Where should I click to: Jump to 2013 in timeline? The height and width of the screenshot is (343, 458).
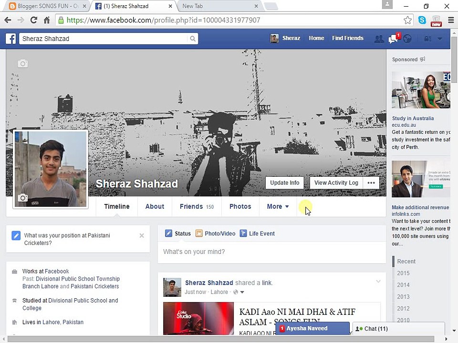click(403, 297)
